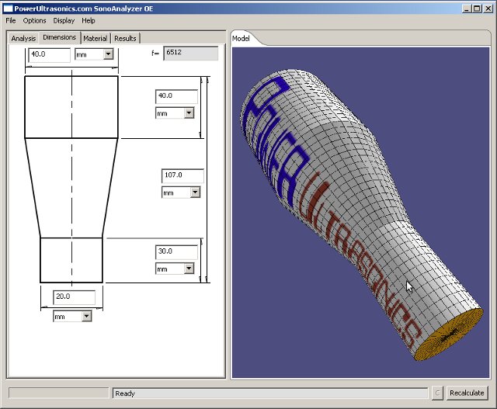Image resolution: width=497 pixels, height=409 pixels.
Task: Close the SonoAnalyzer window
Action: tap(488, 9)
